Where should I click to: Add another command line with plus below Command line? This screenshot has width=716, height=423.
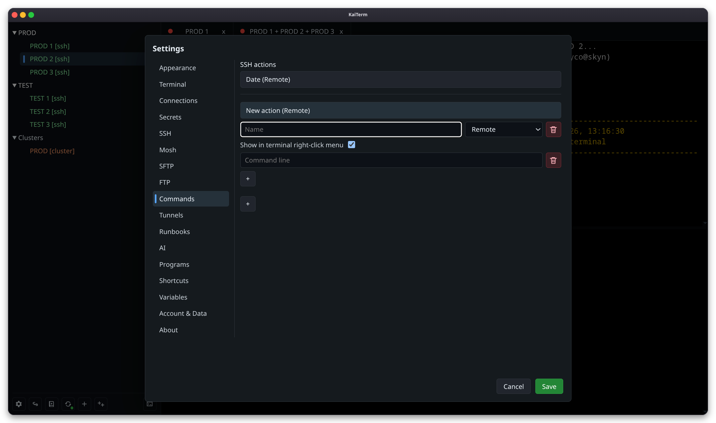248,179
